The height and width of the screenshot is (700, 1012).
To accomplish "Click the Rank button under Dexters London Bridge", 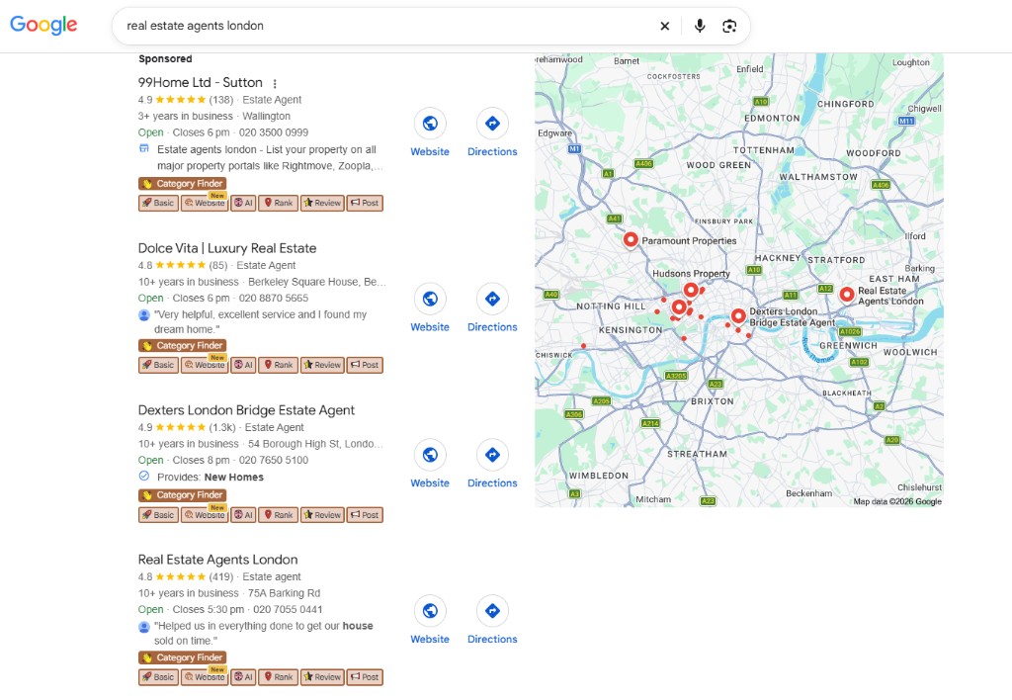I will [x=278, y=515].
